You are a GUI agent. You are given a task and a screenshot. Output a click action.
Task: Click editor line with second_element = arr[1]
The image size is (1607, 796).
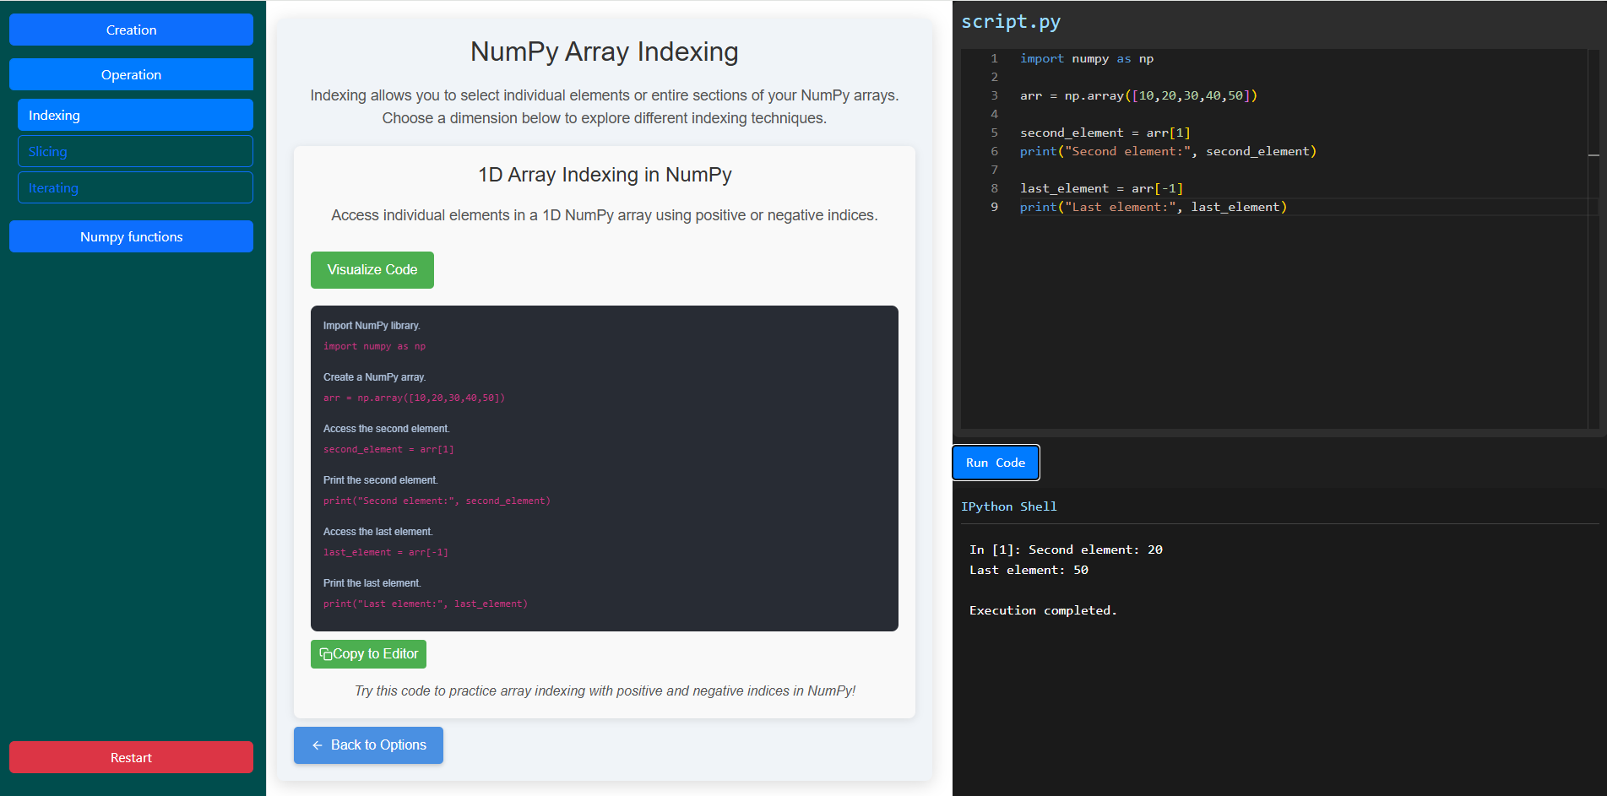[1105, 133]
